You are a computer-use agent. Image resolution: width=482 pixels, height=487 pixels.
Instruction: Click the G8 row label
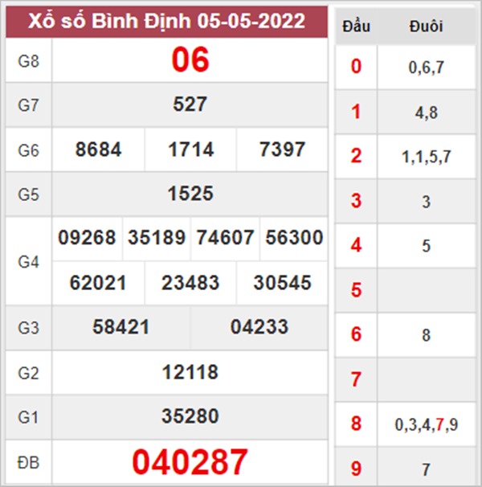pyautogui.click(x=29, y=61)
